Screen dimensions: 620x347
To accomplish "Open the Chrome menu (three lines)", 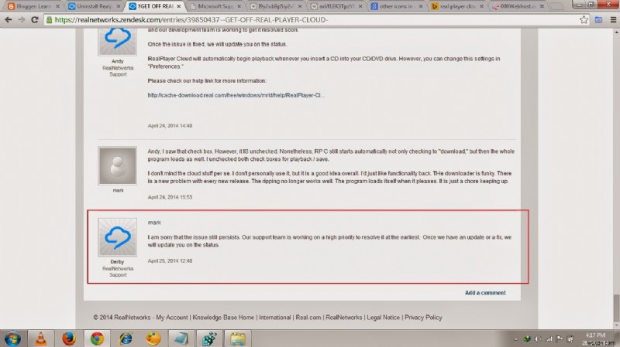I will 613,20.
